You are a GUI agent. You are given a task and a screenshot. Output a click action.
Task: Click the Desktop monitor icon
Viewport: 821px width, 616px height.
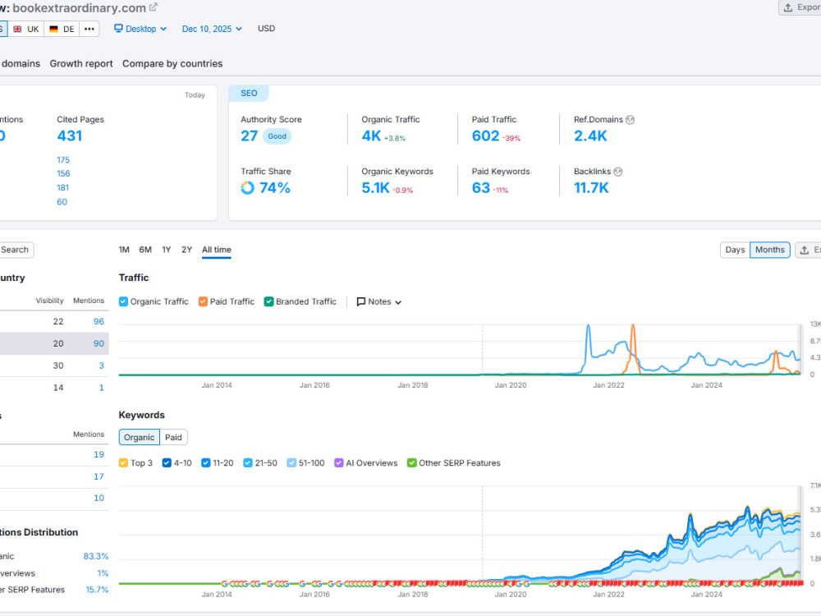(x=118, y=28)
